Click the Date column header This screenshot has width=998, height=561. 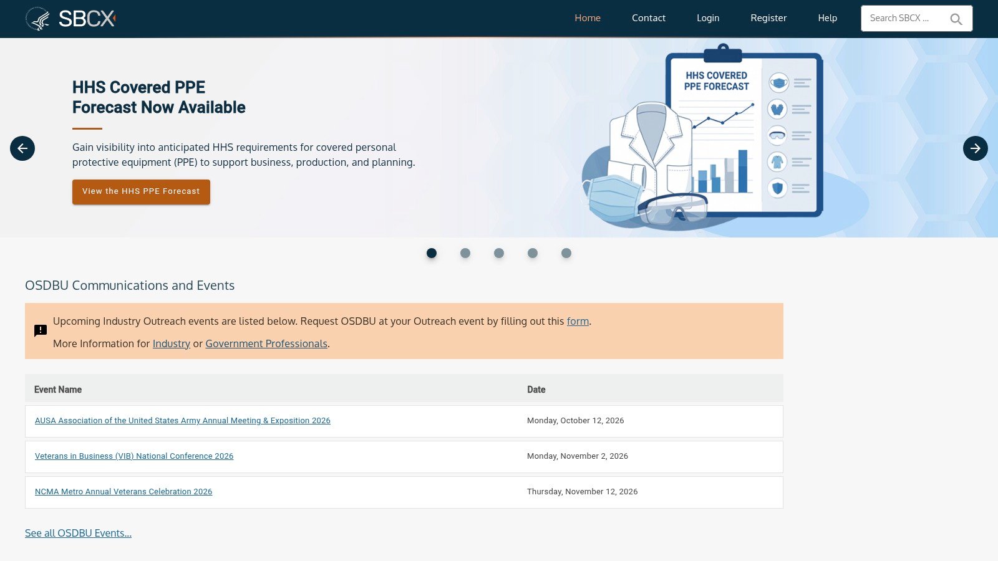536,390
